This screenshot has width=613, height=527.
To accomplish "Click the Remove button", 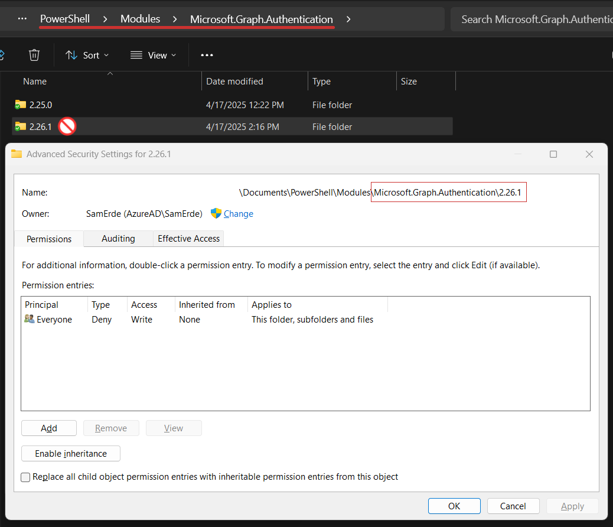I will (x=111, y=428).
